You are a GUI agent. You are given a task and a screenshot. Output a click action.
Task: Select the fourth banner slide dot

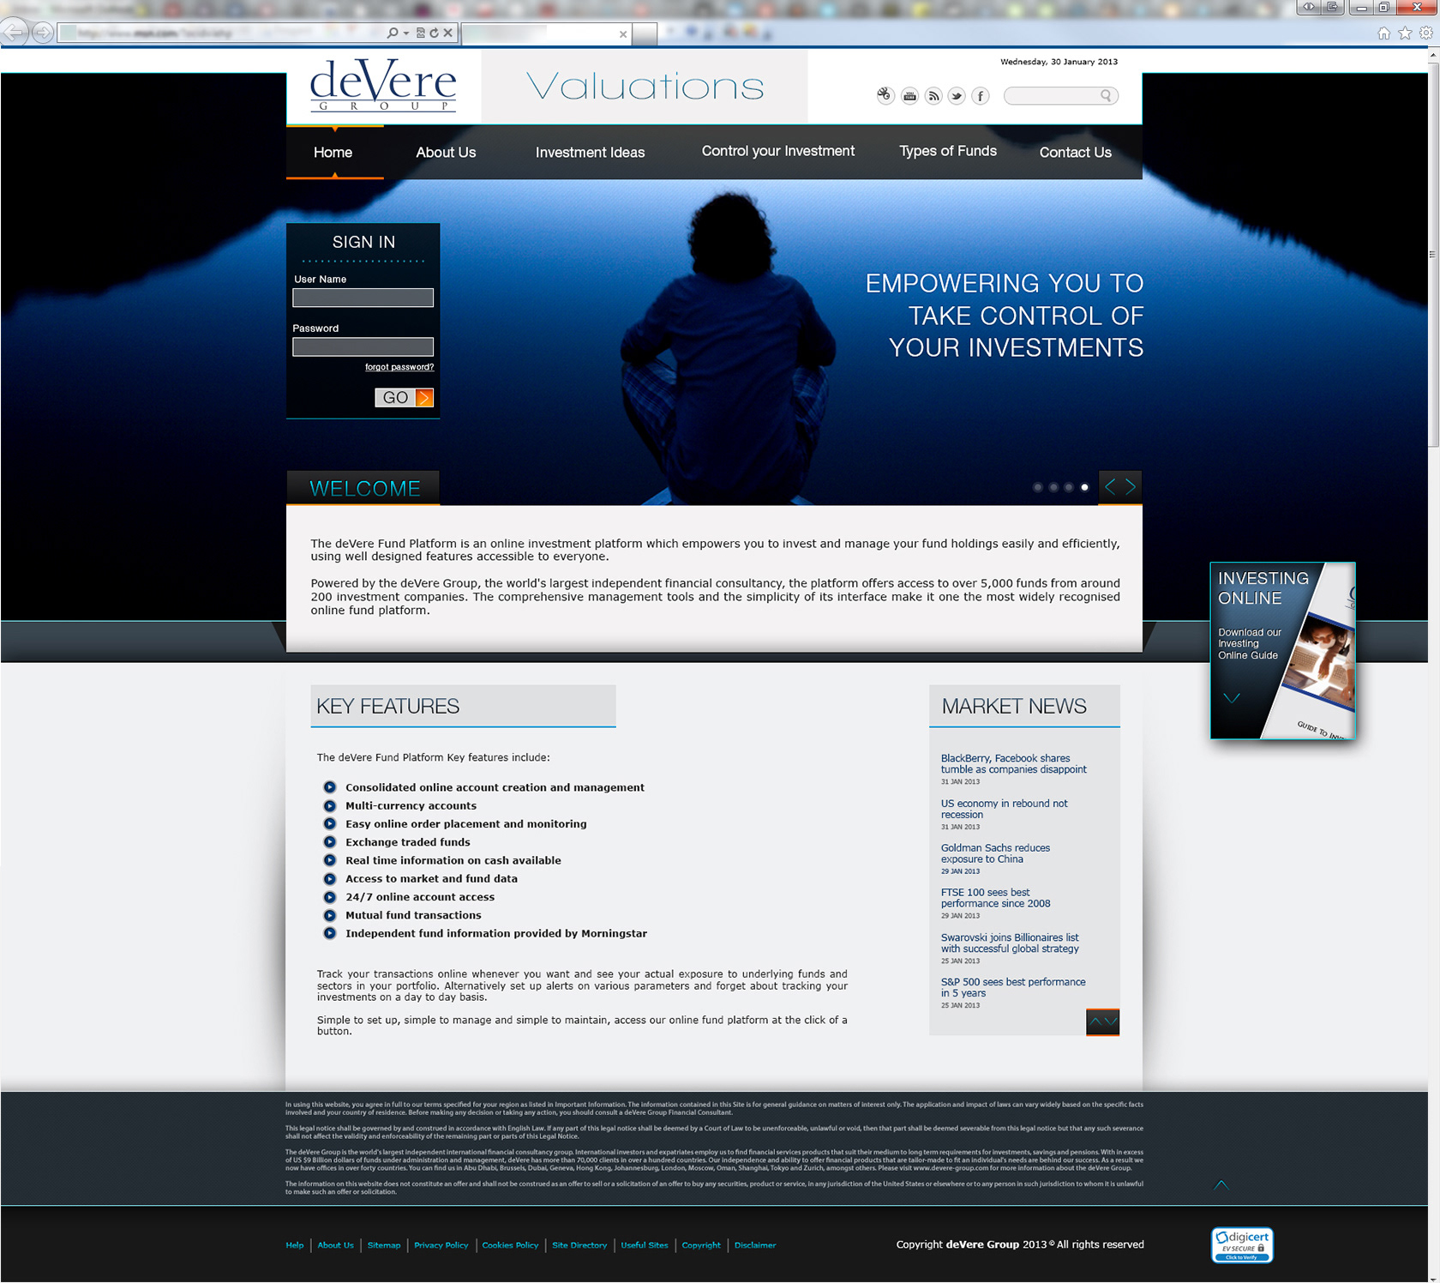(x=1084, y=487)
